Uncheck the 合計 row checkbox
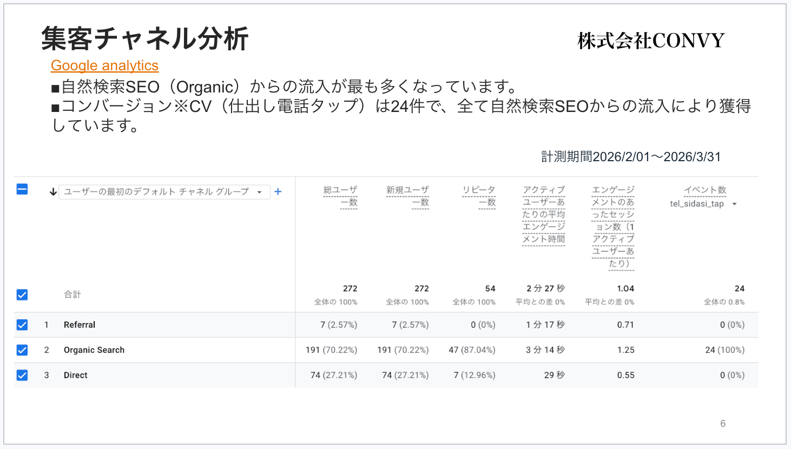The image size is (791, 449). pyautogui.click(x=22, y=295)
